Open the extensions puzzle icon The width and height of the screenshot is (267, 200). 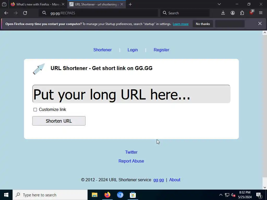click(x=242, y=13)
